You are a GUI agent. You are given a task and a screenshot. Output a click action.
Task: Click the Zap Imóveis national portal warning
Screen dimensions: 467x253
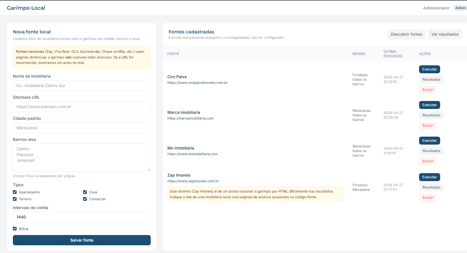(255, 194)
